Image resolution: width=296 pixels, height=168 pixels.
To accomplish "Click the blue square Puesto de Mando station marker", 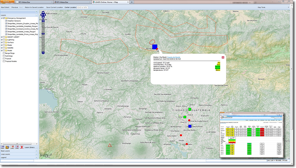I will 155,47.
